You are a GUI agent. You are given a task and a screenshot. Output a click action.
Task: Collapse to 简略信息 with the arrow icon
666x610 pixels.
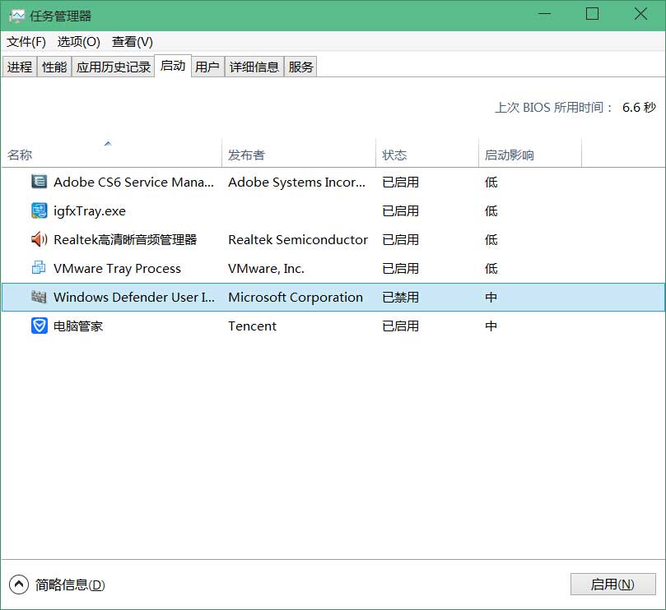[19, 585]
